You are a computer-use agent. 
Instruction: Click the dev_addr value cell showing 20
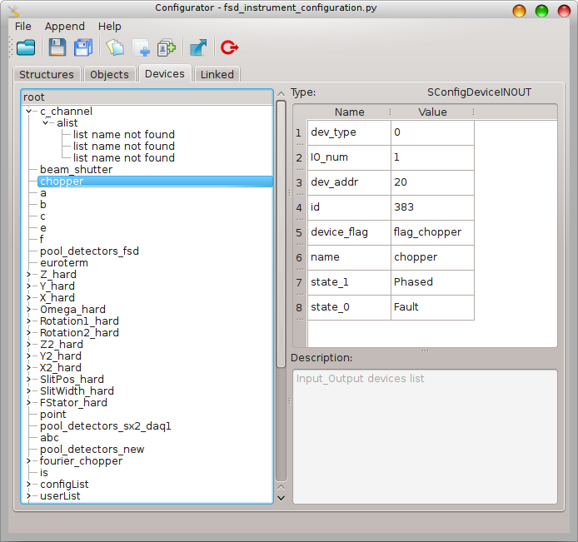431,182
